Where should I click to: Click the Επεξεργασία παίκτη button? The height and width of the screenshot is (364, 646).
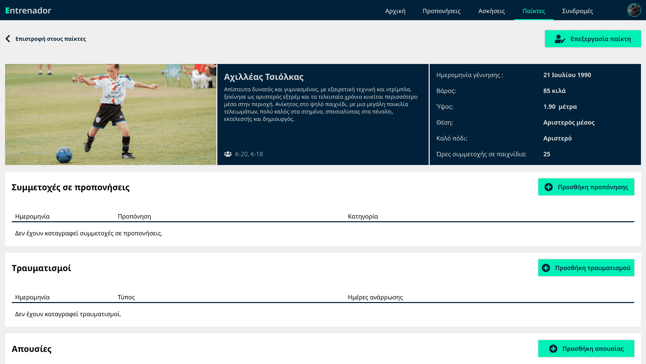pyautogui.click(x=593, y=39)
